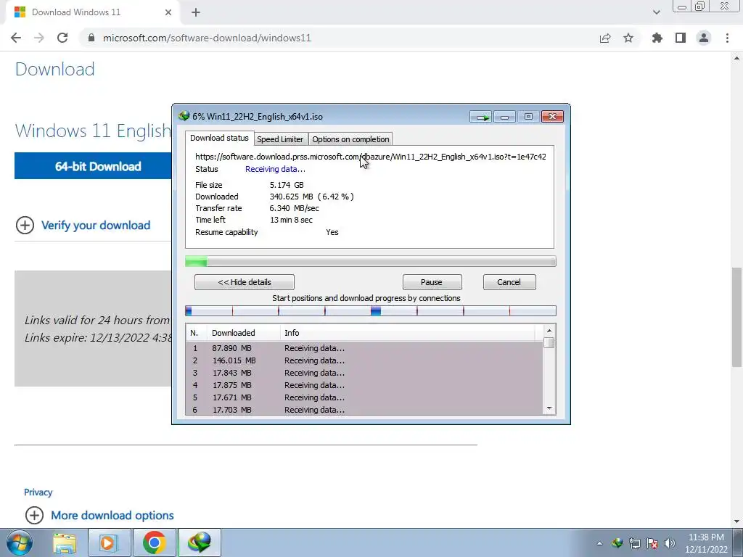
Task: Click the page vertical scrollbar thumb
Action: pyautogui.click(x=736, y=317)
